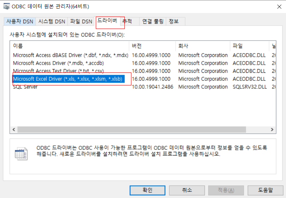Open help with the 도움말 button
This screenshot has height=198, width=286.
click(x=265, y=190)
